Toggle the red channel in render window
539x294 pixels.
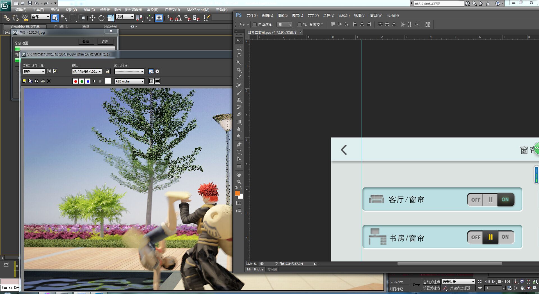point(75,81)
